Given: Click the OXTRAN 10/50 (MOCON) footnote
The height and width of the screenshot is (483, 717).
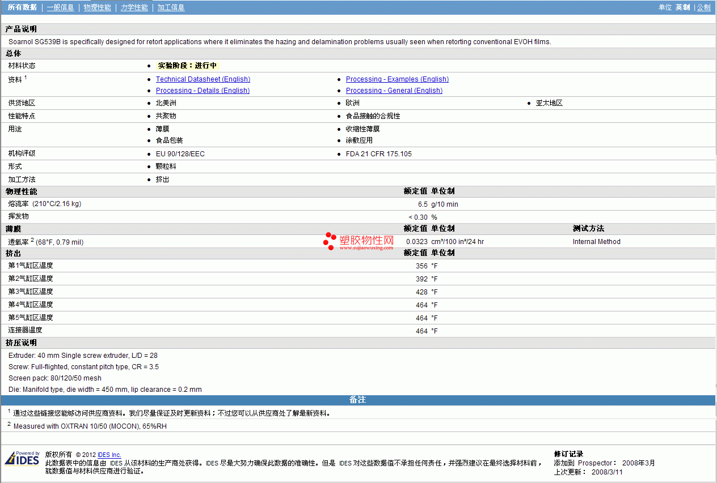Looking at the screenshot, I should pos(90,426).
